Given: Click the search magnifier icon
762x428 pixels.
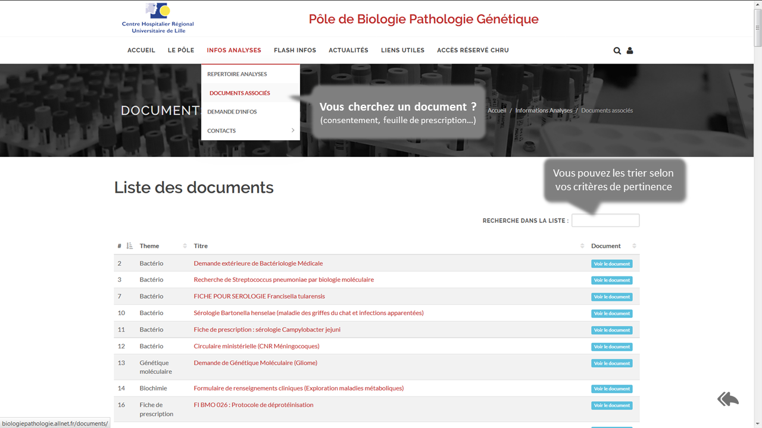Looking at the screenshot, I should pos(617,51).
